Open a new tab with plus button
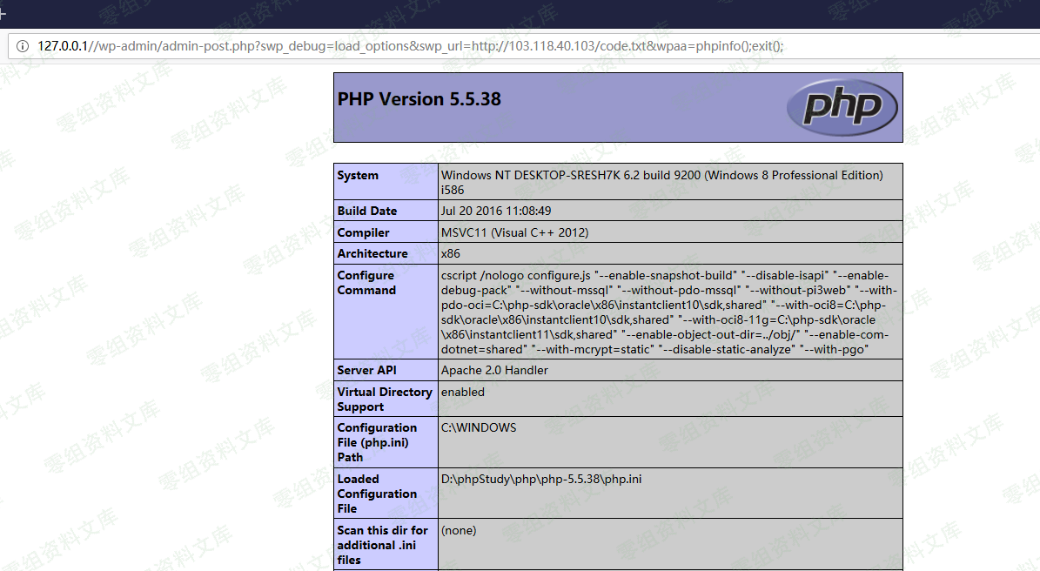This screenshot has width=1040, height=571. tap(3, 13)
